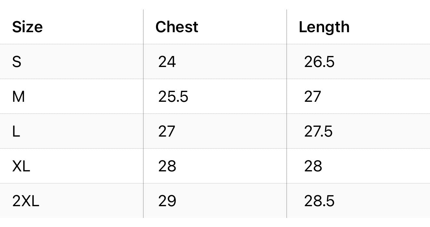This screenshot has height=227, width=430.
Task: Click the Length column header
Action: click(x=324, y=27)
